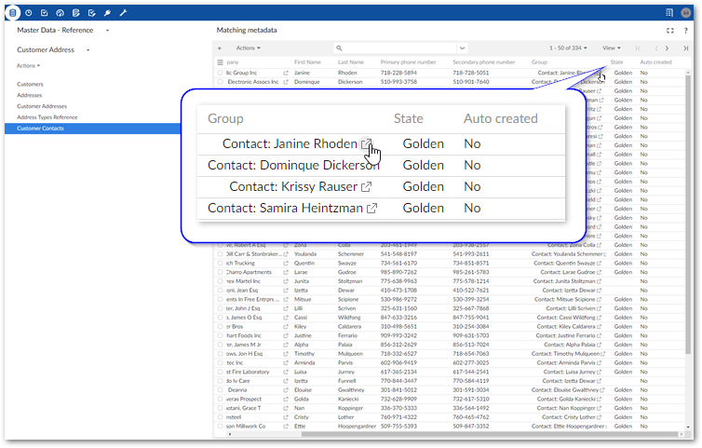The image size is (702, 448).
Task: Open the wrench tools icon in top bar
Action: pyautogui.click(x=123, y=13)
